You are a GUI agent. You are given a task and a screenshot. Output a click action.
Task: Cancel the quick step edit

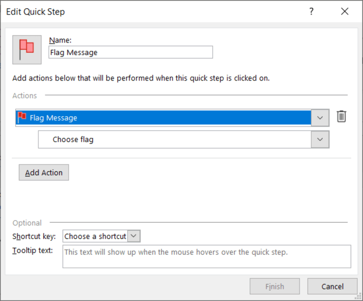[333, 286]
